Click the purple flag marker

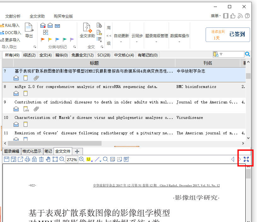(72, 39)
